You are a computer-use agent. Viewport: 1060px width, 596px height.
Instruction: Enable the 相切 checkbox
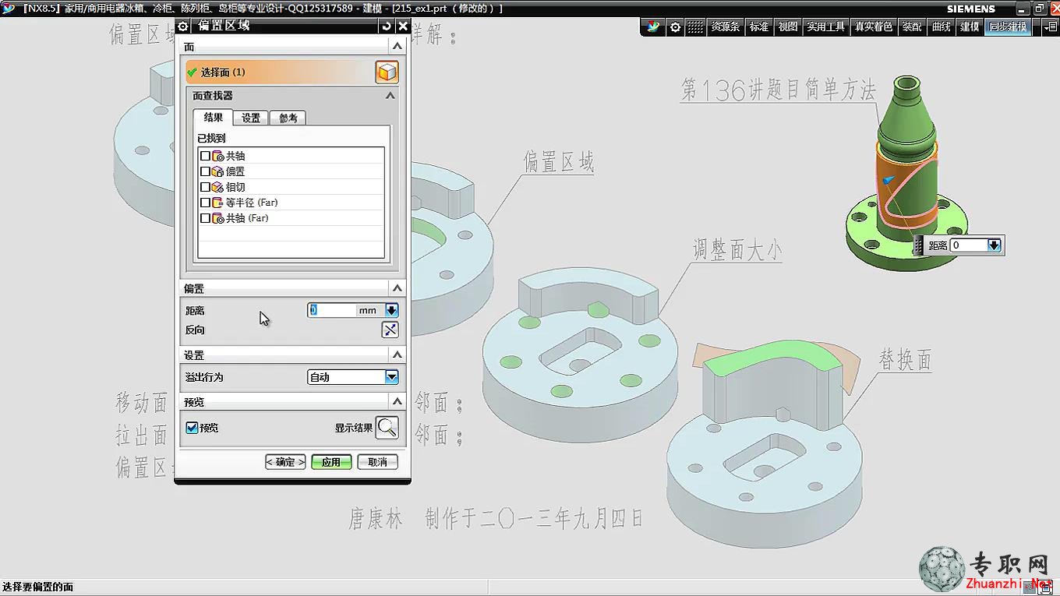[206, 187]
